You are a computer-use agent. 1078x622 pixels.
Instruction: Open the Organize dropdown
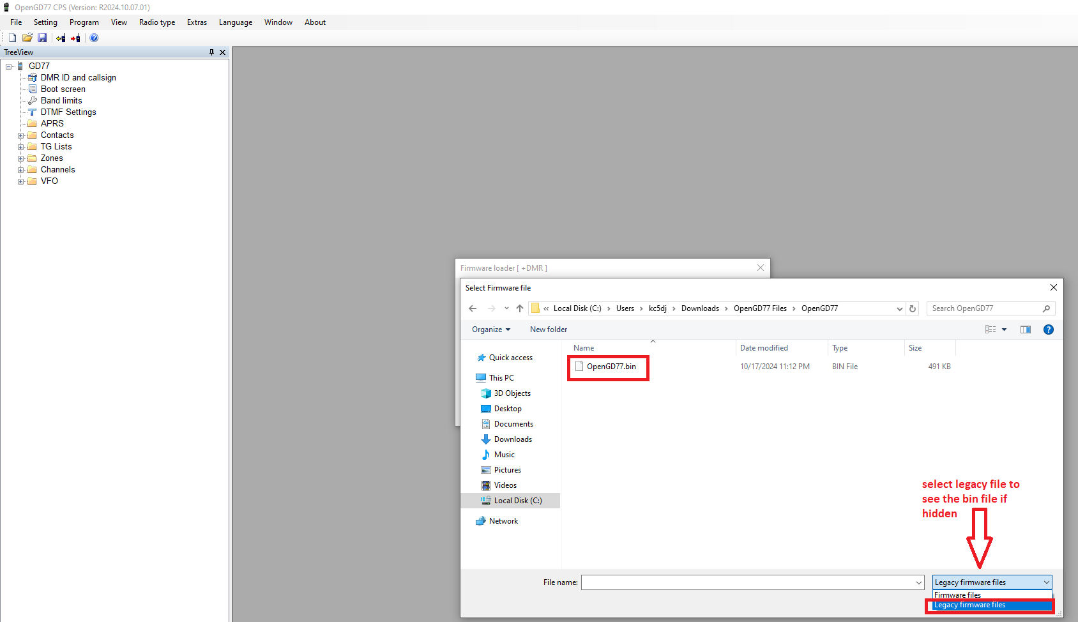[491, 330]
